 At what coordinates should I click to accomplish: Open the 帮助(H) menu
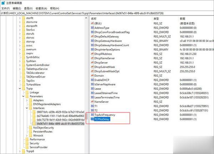click(x=55, y=9)
